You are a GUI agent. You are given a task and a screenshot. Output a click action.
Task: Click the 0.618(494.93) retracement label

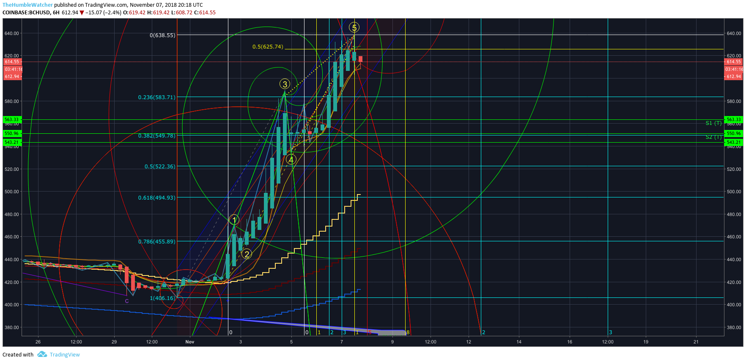point(157,198)
